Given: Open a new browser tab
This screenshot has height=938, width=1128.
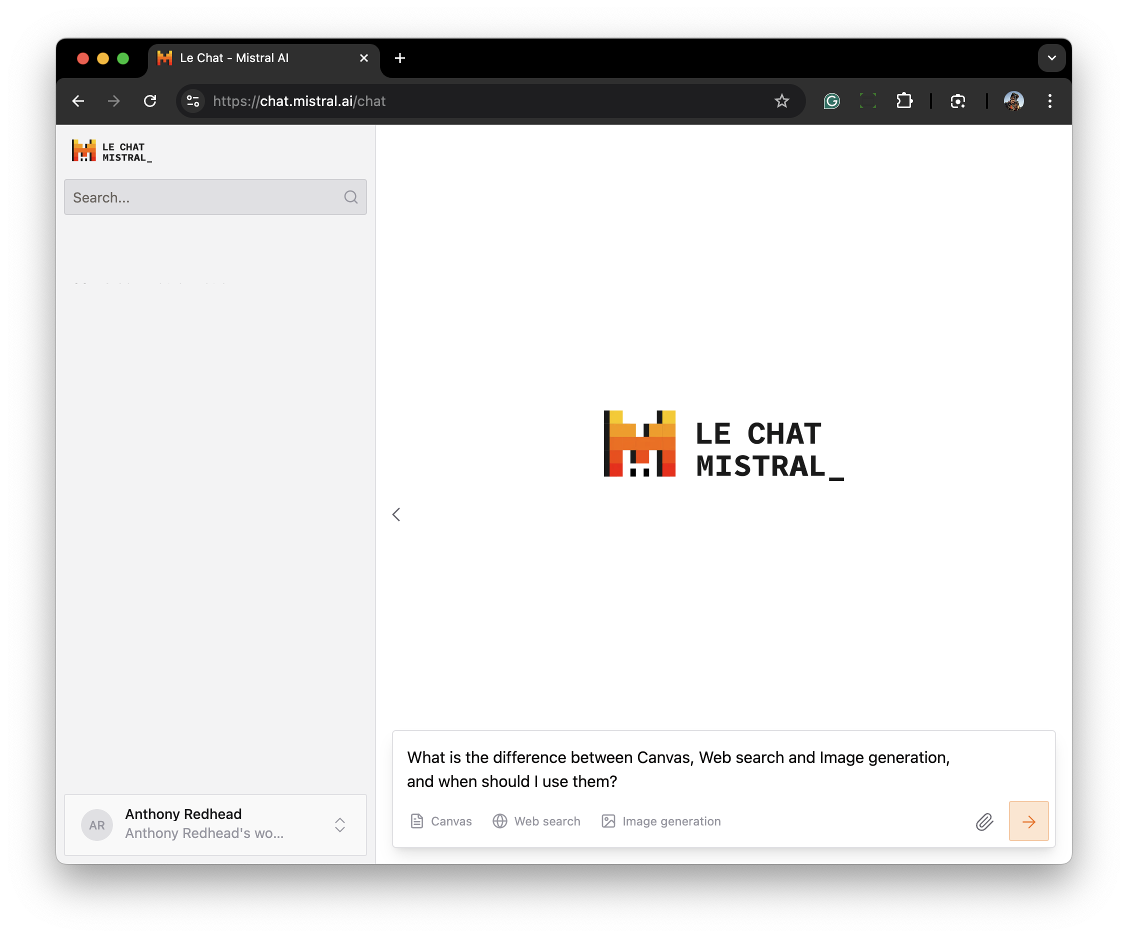Looking at the screenshot, I should [399, 58].
